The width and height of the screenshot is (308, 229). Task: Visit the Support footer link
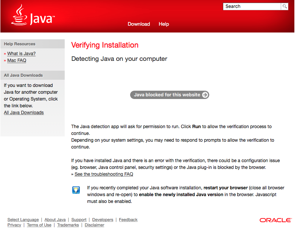(79, 220)
